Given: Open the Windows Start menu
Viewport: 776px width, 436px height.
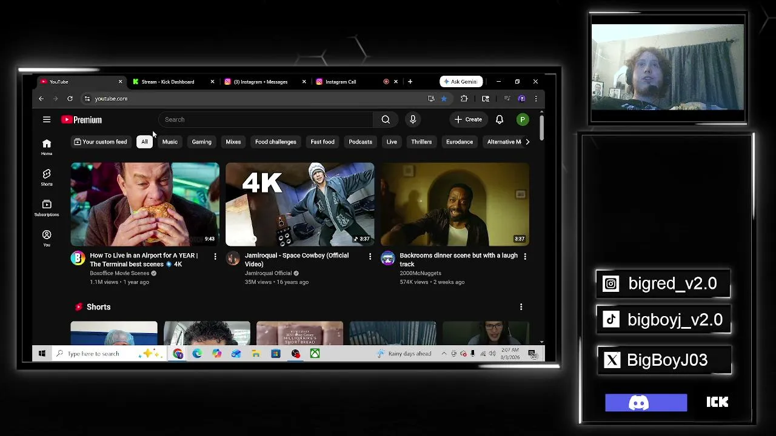Looking at the screenshot, I should click(42, 354).
